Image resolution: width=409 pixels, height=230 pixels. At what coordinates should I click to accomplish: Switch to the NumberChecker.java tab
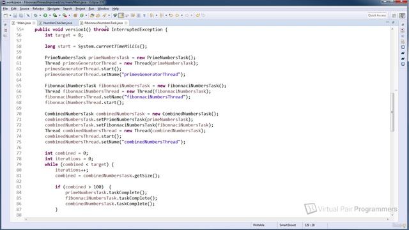(x=58, y=23)
